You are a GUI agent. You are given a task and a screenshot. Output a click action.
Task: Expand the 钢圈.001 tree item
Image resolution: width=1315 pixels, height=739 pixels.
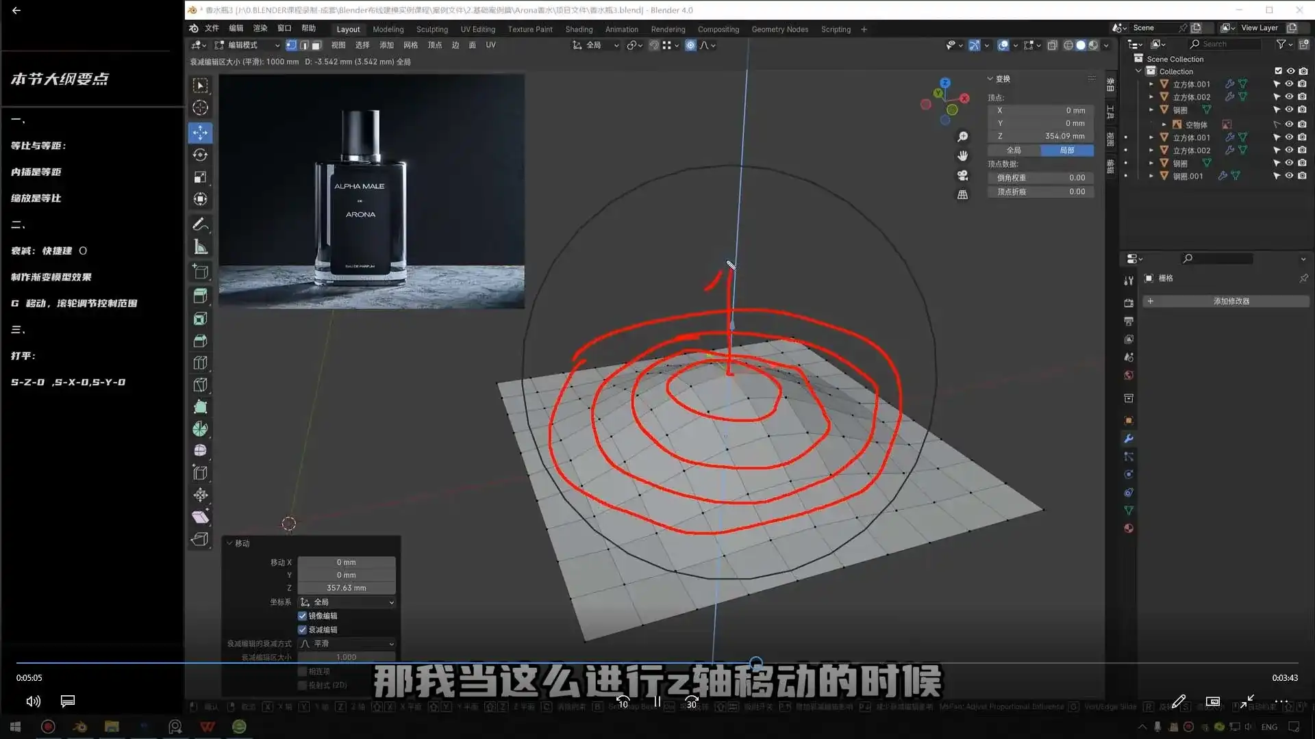click(x=1151, y=175)
